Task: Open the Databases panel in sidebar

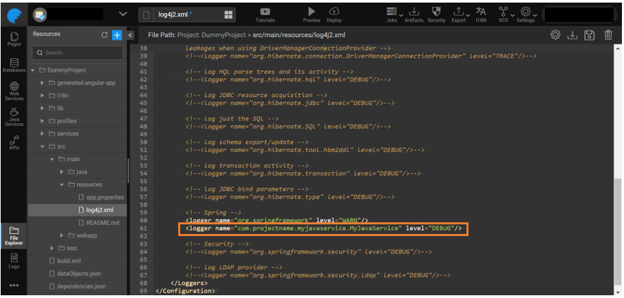Action: point(14,65)
